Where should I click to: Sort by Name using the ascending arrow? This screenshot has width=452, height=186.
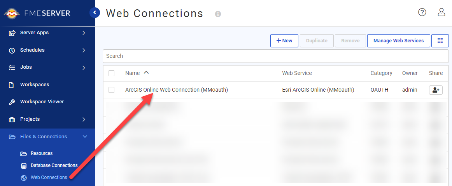[146, 73]
